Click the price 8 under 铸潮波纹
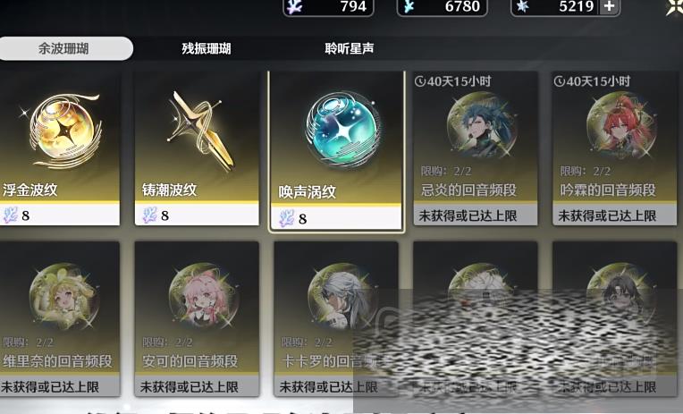This screenshot has height=414, width=683. point(164,215)
